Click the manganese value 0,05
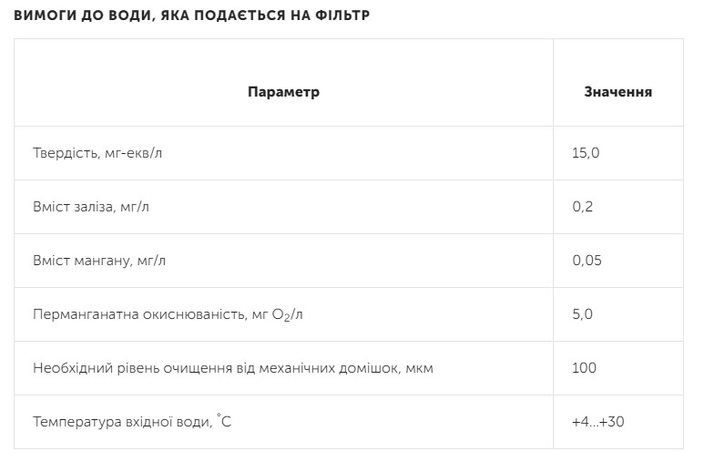 (587, 261)
